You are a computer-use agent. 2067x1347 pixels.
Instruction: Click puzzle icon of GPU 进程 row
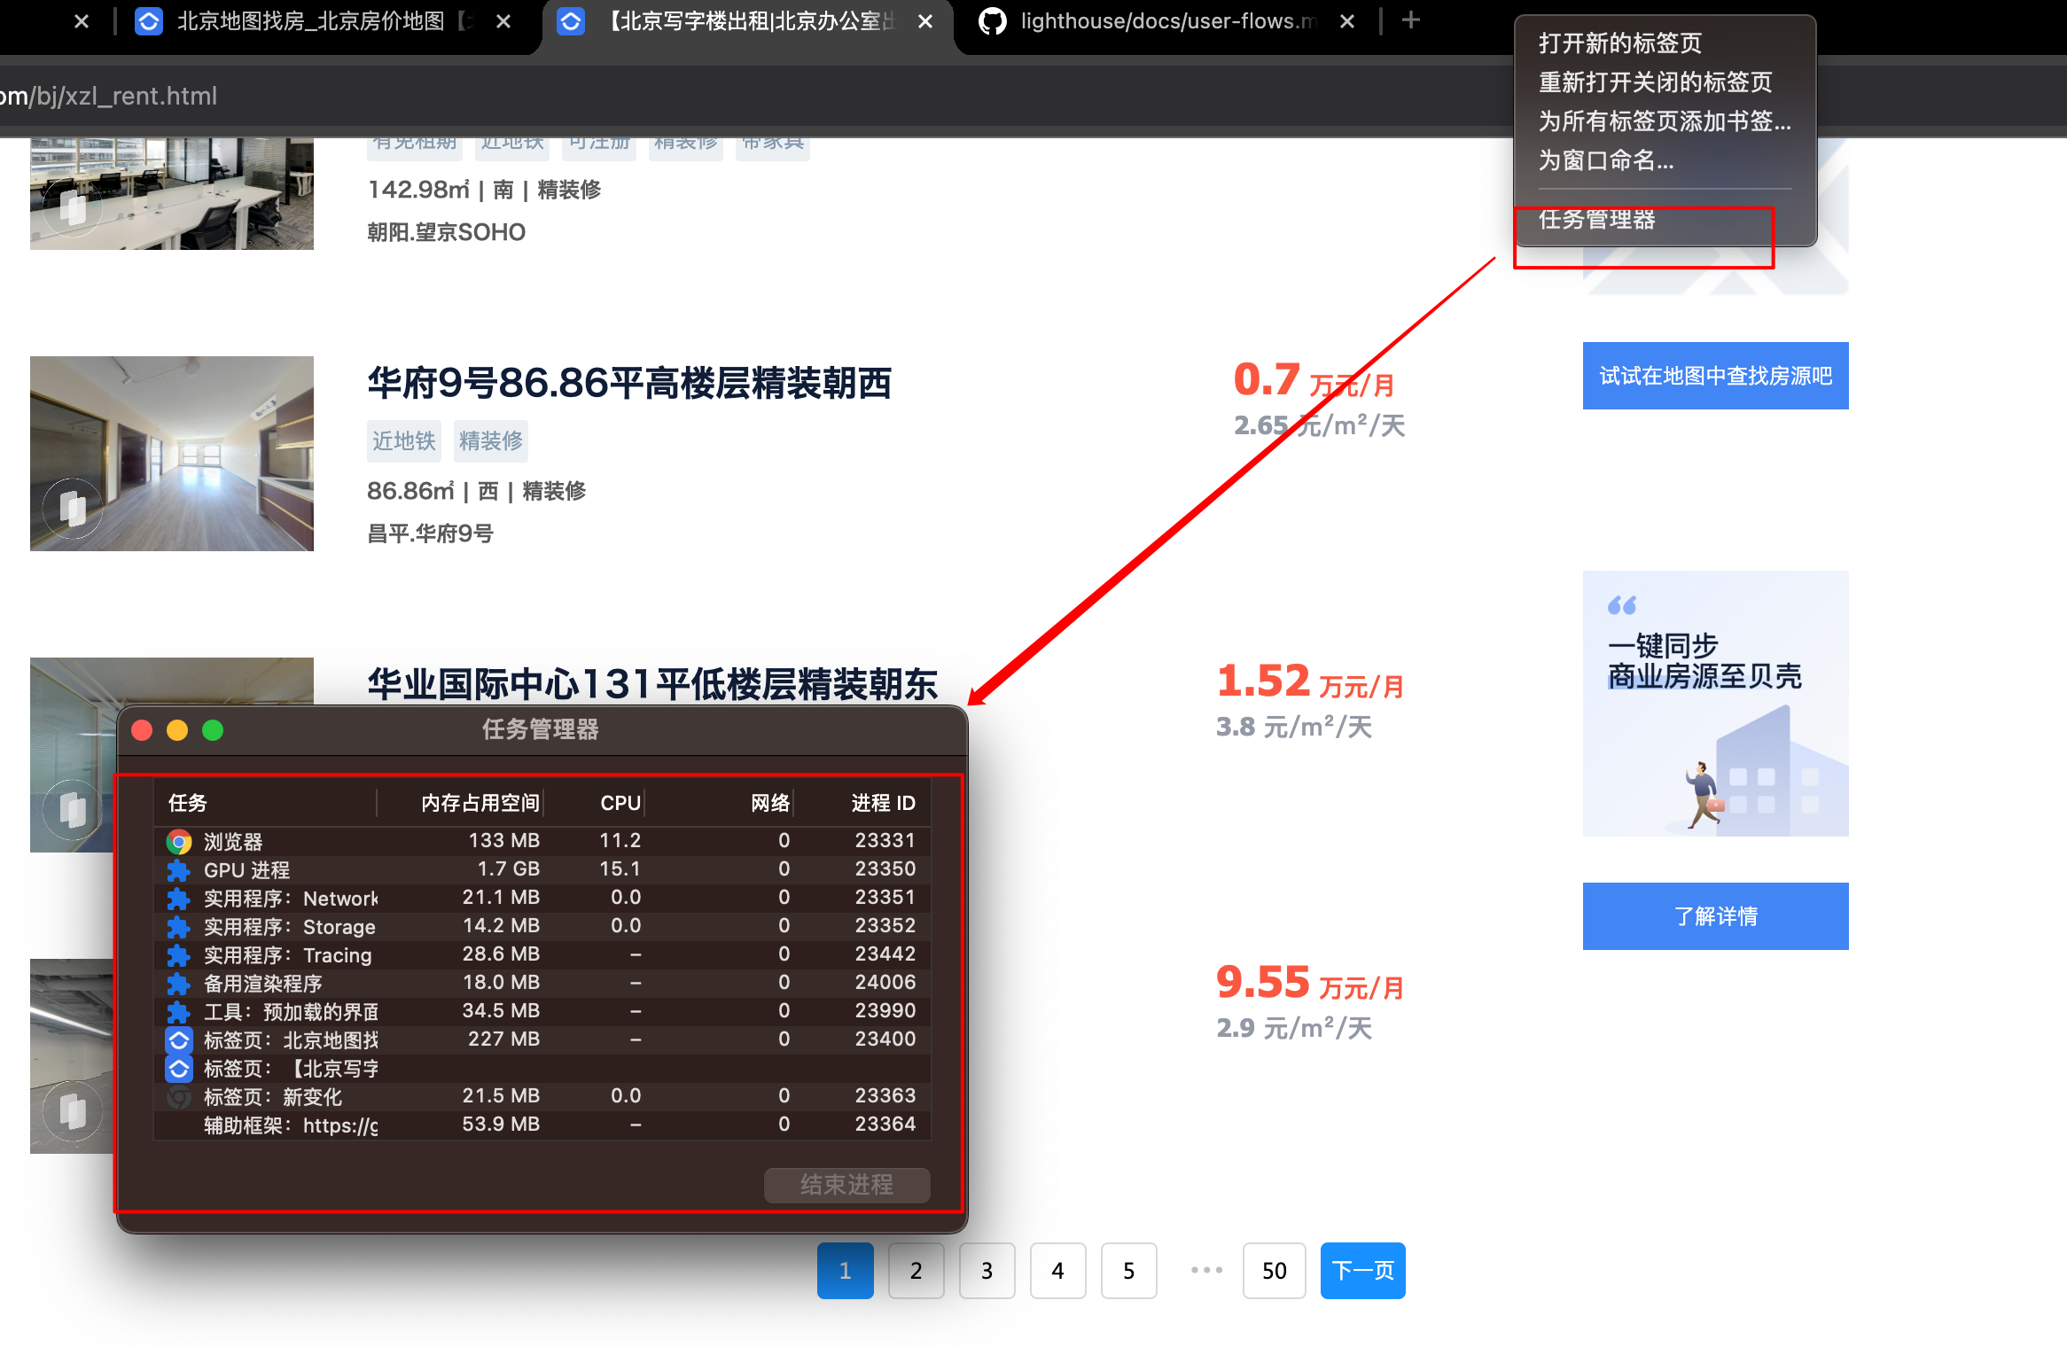[x=179, y=869]
